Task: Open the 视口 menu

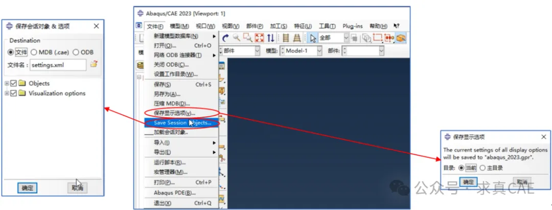Action: tap(205, 27)
